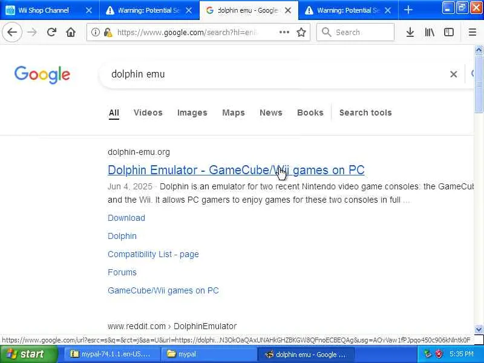Image resolution: width=484 pixels, height=363 pixels.
Task: Open page actions three-dot menu
Action: 284,32
